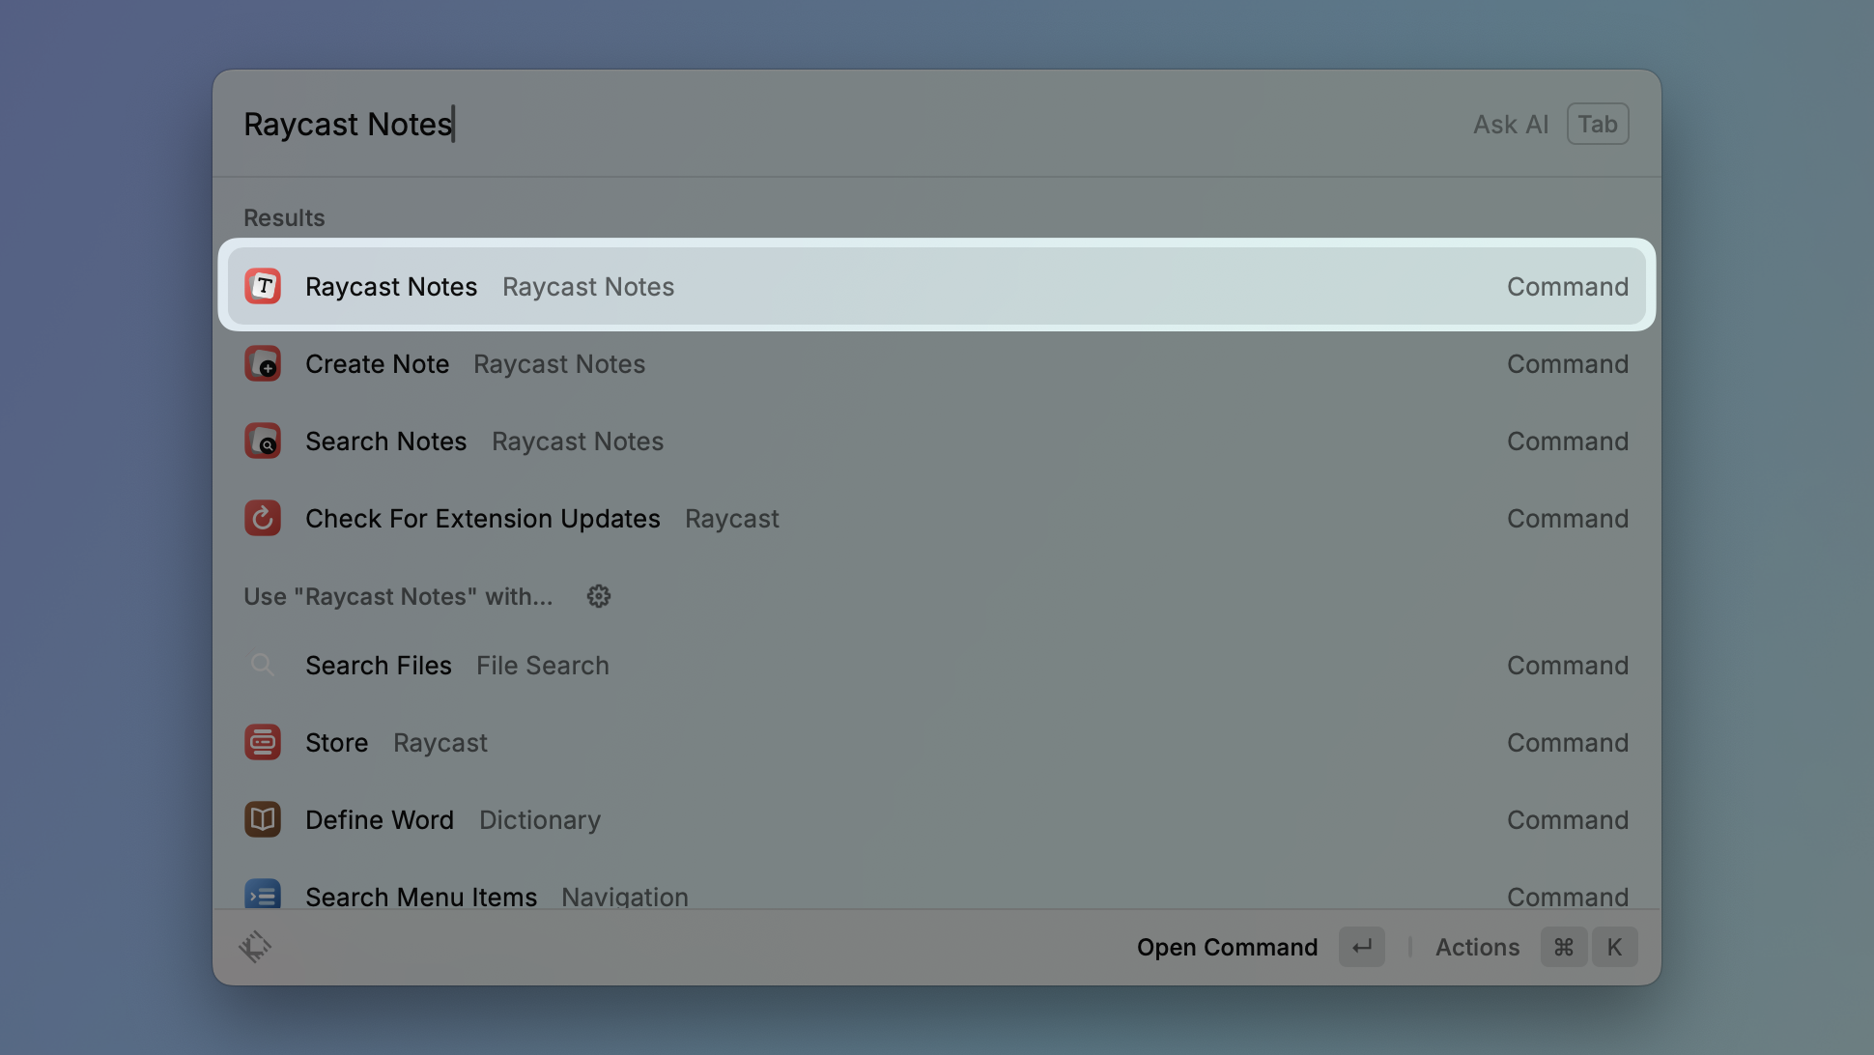This screenshot has width=1874, height=1055.
Task: Click the Check For Extension Updates icon
Action: 263,519
